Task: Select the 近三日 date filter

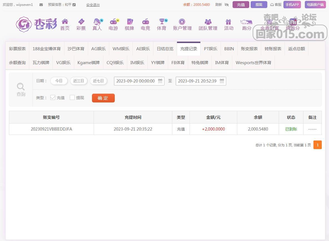Action: [x=79, y=81]
